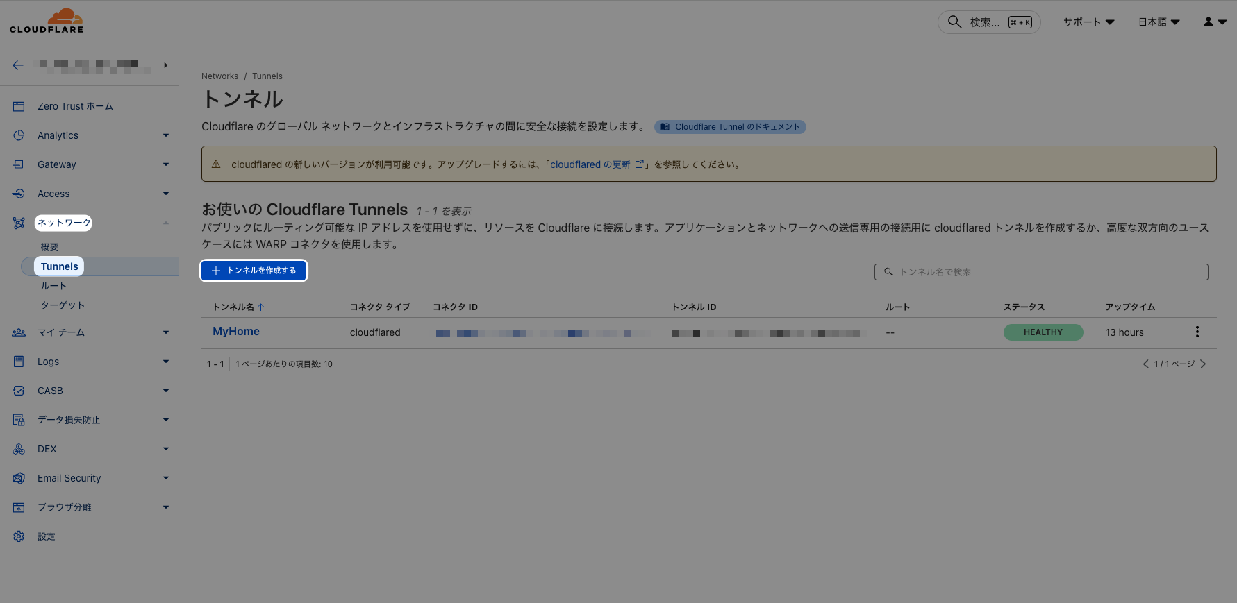Select 概要 under ネットワーク

tap(49, 247)
